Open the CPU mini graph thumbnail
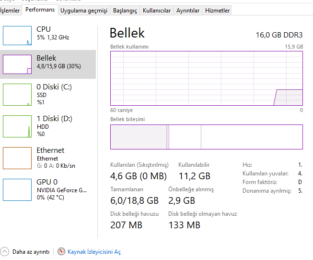Viewport: 313px width, 260px height. pos(17,36)
